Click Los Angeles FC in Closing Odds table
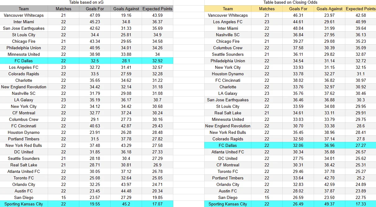Image resolution: width=376 pixels, height=207 pixels. click(228, 22)
